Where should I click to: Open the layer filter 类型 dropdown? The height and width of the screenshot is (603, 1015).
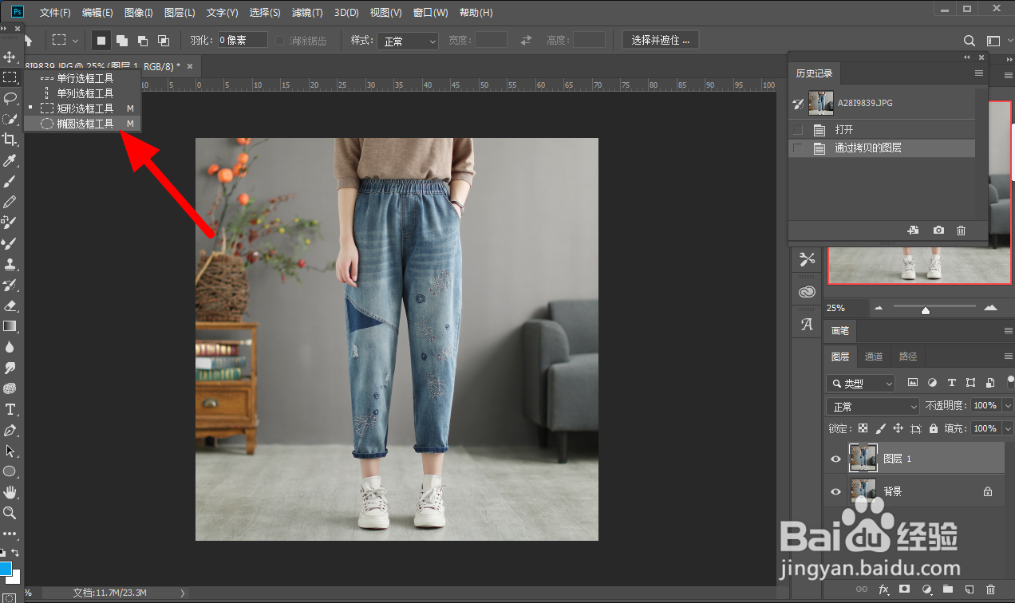[x=860, y=383]
